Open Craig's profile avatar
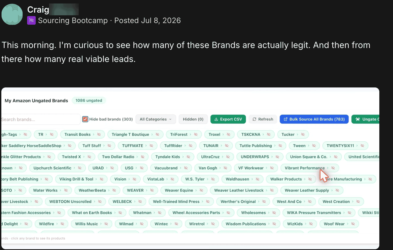Viewport: 393px width, 250px height. click(x=12, y=14)
